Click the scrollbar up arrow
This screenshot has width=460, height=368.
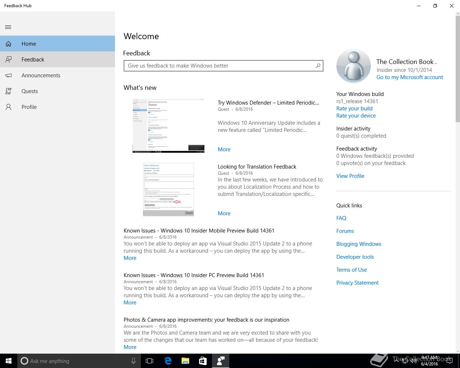[457, 14]
